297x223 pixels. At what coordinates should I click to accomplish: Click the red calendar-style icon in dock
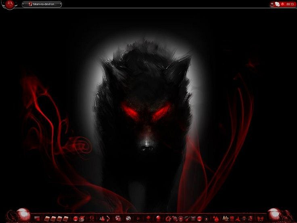click(82, 219)
